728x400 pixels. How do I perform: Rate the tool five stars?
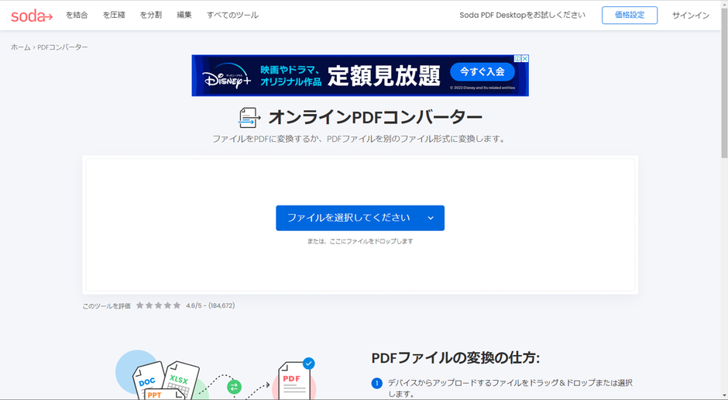point(177,305)
